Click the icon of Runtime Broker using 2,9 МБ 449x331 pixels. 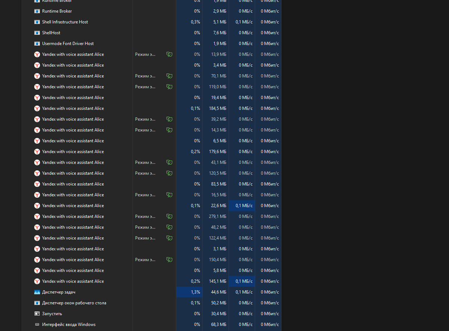(x=37, y=11)
